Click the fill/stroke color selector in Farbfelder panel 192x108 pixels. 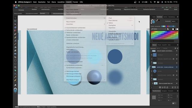coord(153,21)
